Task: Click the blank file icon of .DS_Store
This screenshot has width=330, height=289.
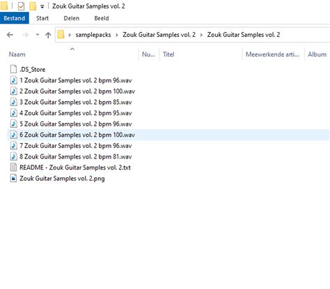Action: (x=13, y=69)
